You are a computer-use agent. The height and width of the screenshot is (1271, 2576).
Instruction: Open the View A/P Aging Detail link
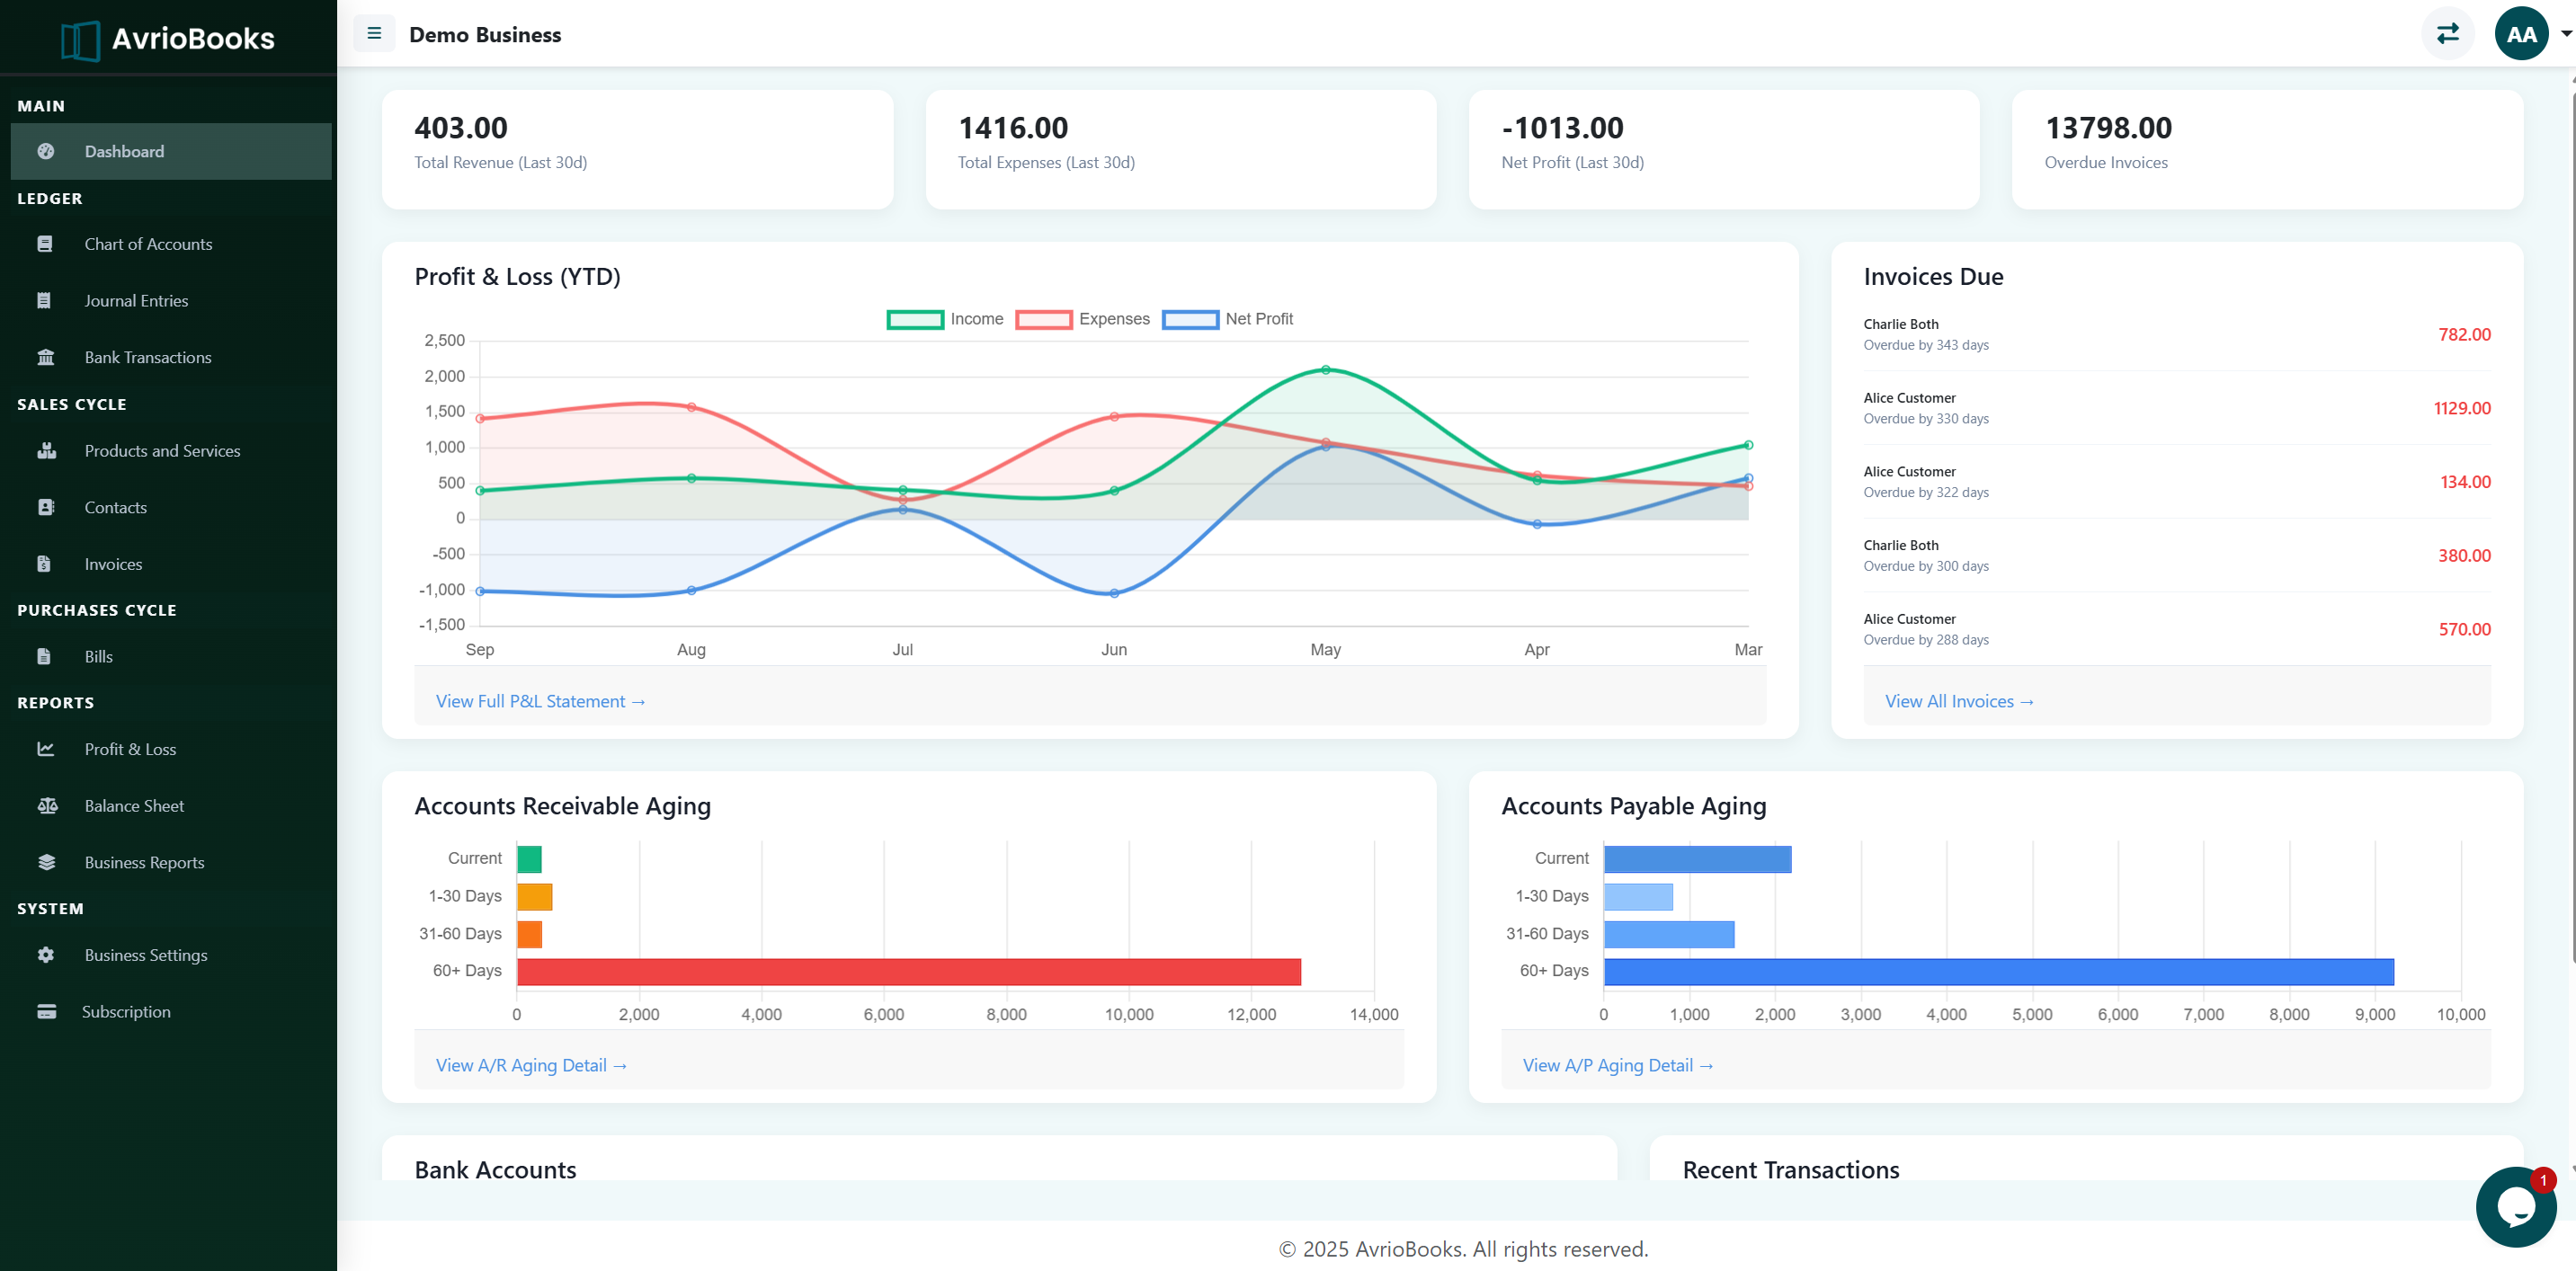[1618, 1064]
